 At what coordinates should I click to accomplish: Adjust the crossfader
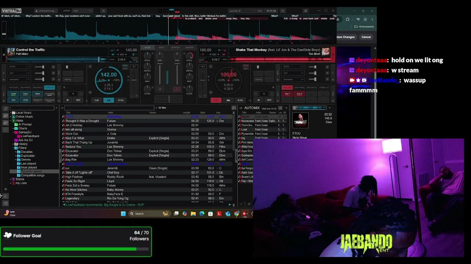[x=169, y=99]
